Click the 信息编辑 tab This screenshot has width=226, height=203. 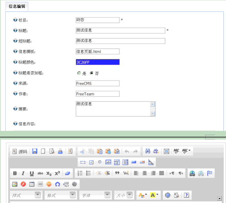[17, 6]
